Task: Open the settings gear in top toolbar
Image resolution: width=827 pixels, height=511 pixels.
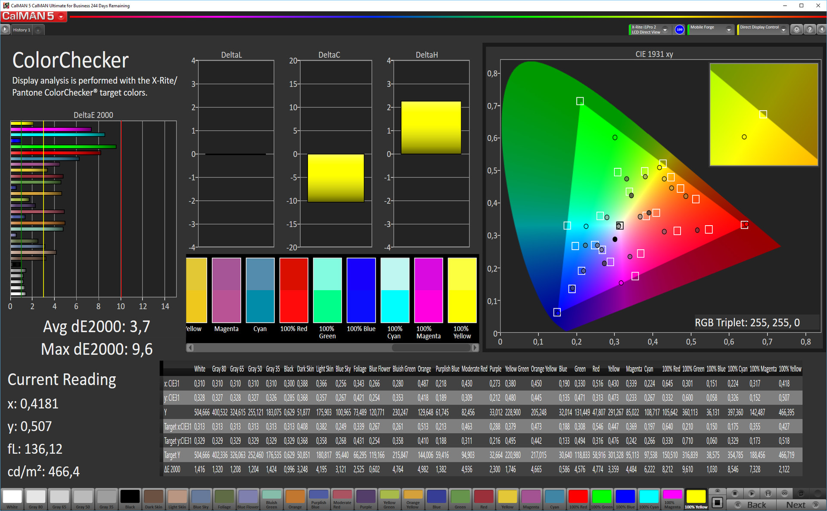Action: click(797, 30)
